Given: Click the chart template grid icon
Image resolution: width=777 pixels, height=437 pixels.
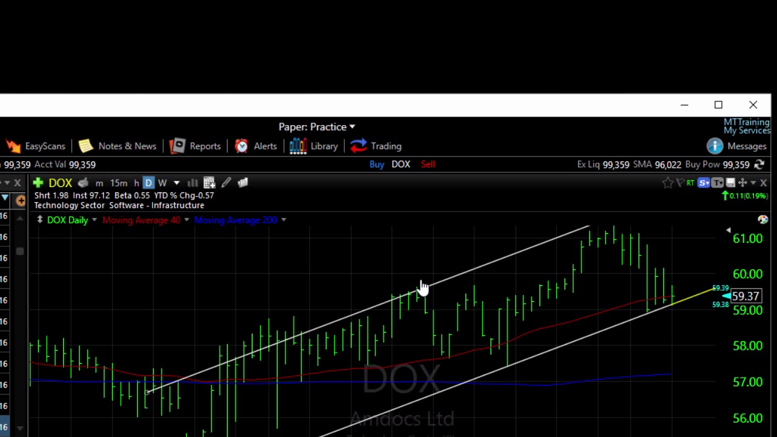Looking at the screenshot, I should tap(209, 183).
